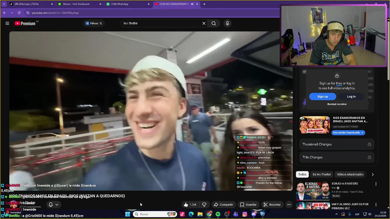Click See similar thumbnails button

[348, 133]
